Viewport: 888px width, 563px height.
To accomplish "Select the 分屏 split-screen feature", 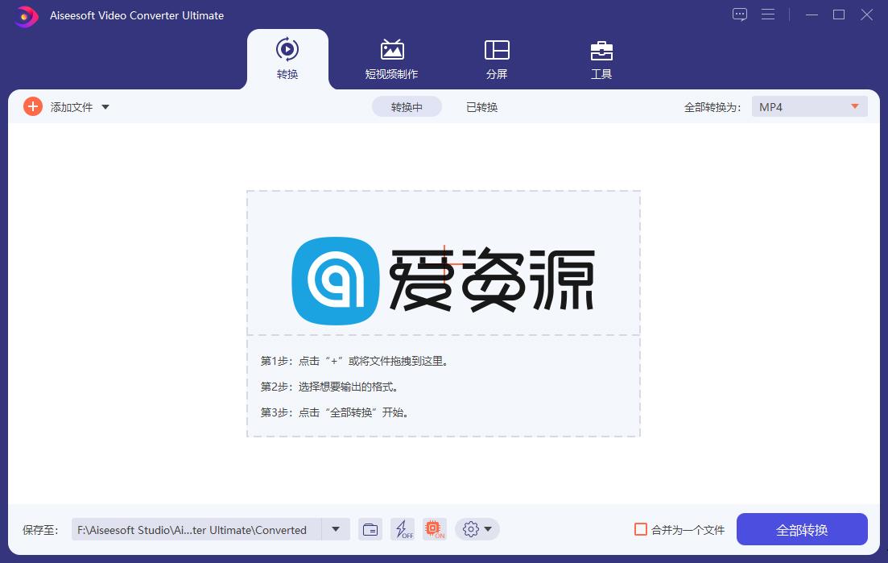I will point(497,58).
